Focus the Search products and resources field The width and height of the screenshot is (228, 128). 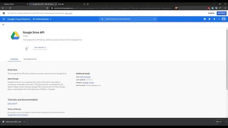(128, 19)
